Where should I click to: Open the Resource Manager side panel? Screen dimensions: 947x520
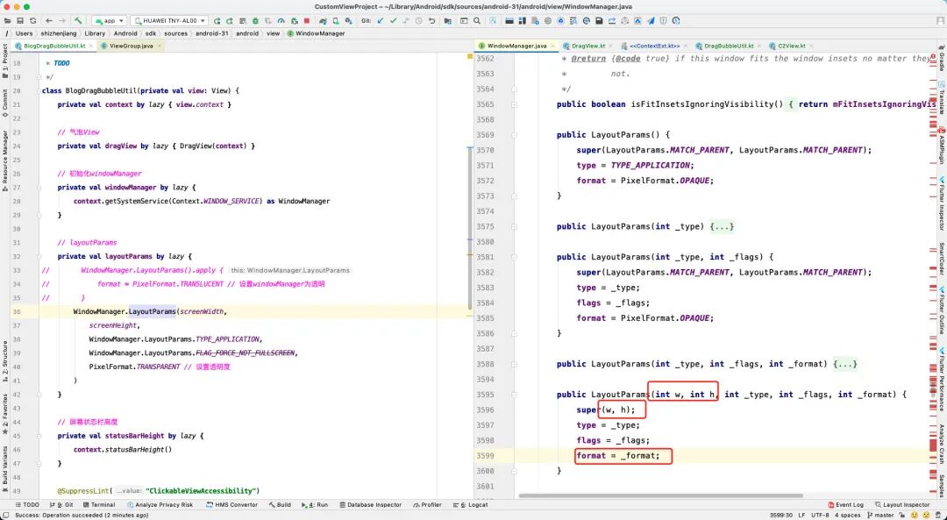pyautogui.click(x=5, y=160)
